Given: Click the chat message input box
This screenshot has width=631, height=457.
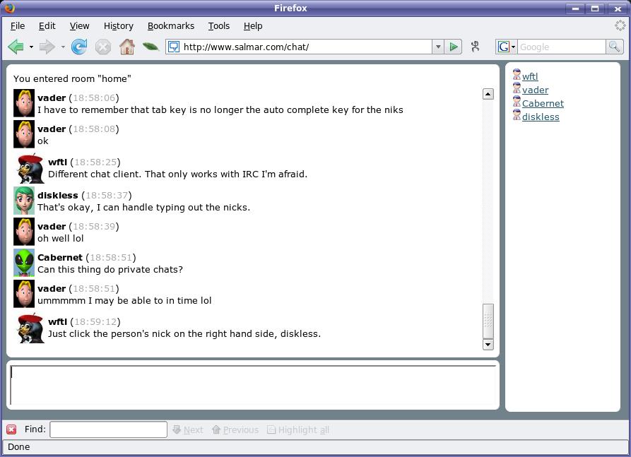Looking at the screenshot, I should point(253,385).
